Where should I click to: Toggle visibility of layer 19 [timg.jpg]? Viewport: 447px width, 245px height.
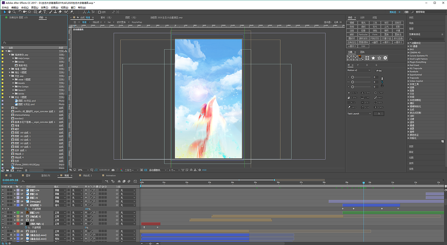(3, 202)
